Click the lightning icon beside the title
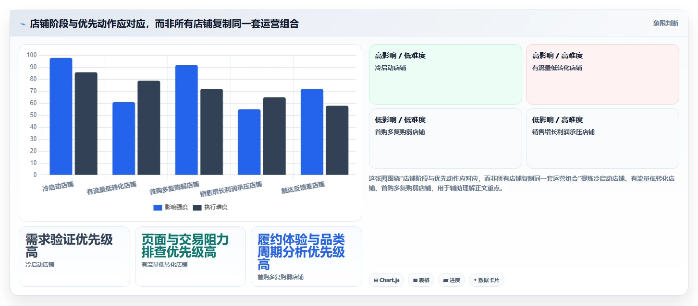This screenshot has width=698, height=306. pyautogui.click(x=23, y=24)
